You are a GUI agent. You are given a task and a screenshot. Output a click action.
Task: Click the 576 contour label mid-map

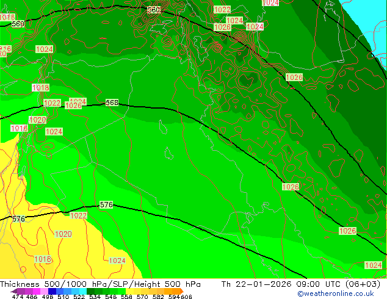(106, 205)
